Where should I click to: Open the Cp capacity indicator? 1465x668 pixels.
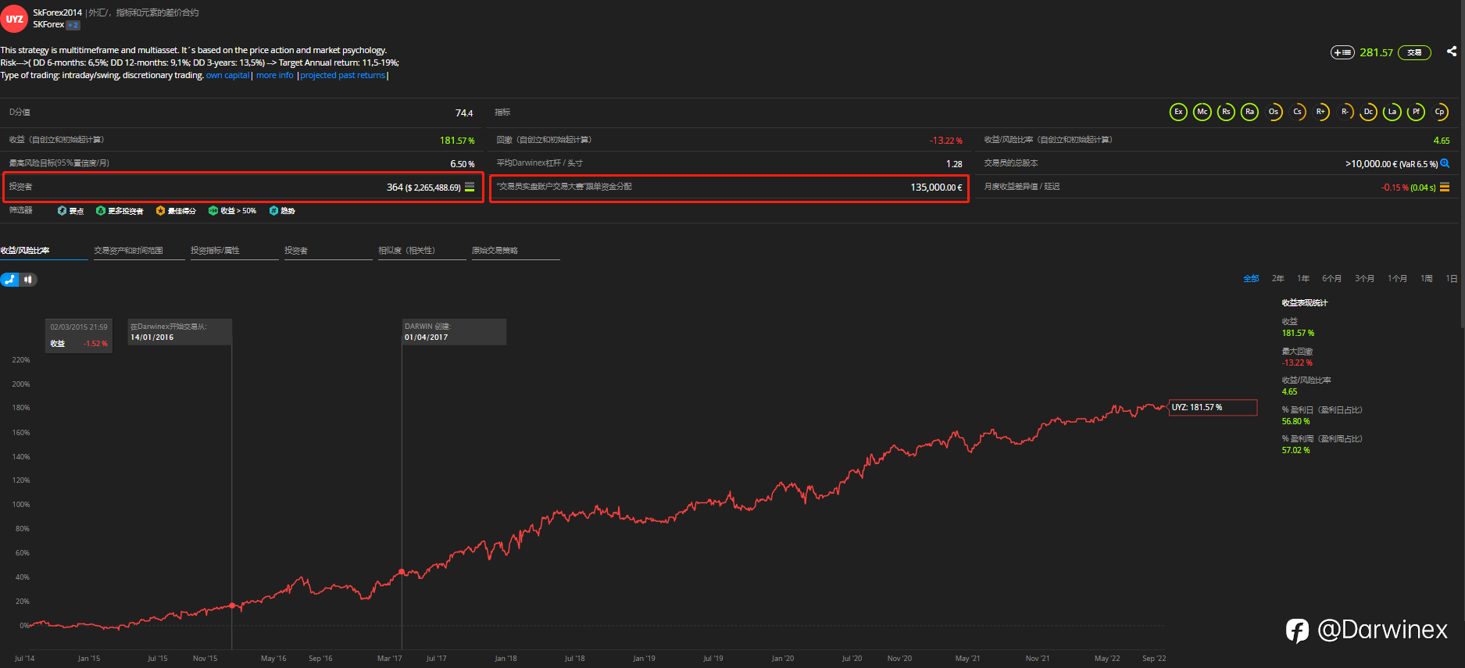point(1440,112)
